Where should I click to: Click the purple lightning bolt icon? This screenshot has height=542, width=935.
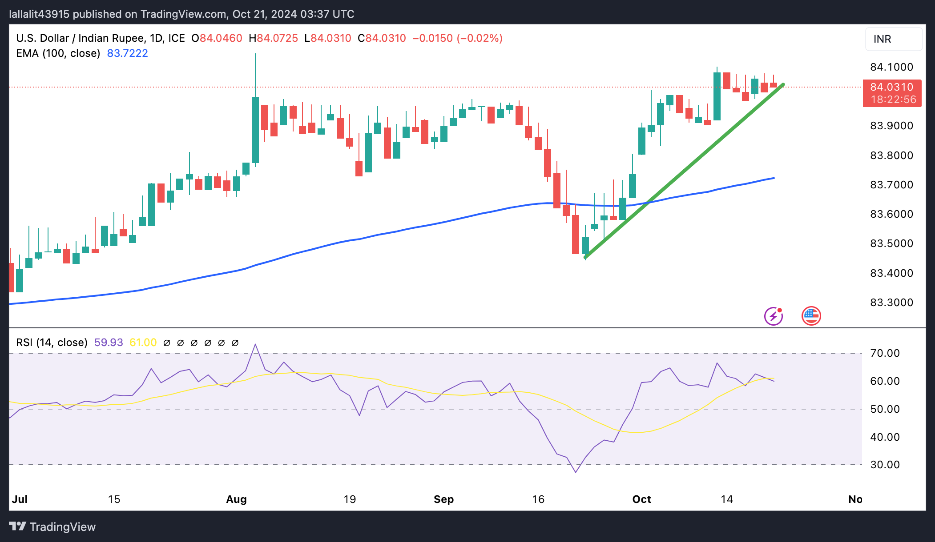coord(773,316)
